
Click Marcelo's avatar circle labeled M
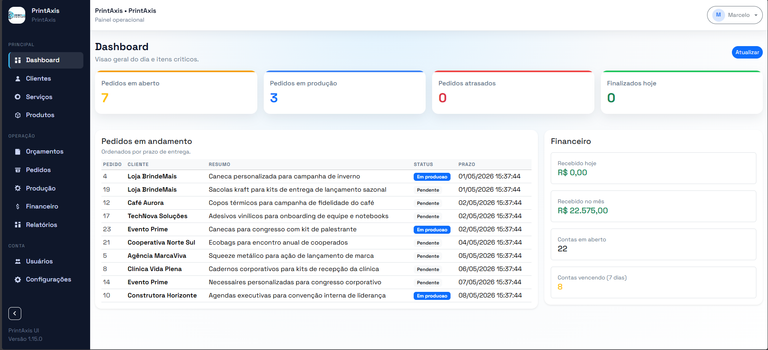[x=718, y=15]
